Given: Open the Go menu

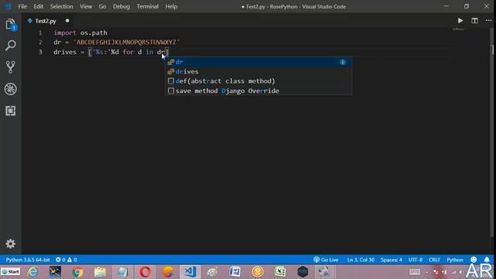Looking at the screenshot, I should (x=102, y=6).
